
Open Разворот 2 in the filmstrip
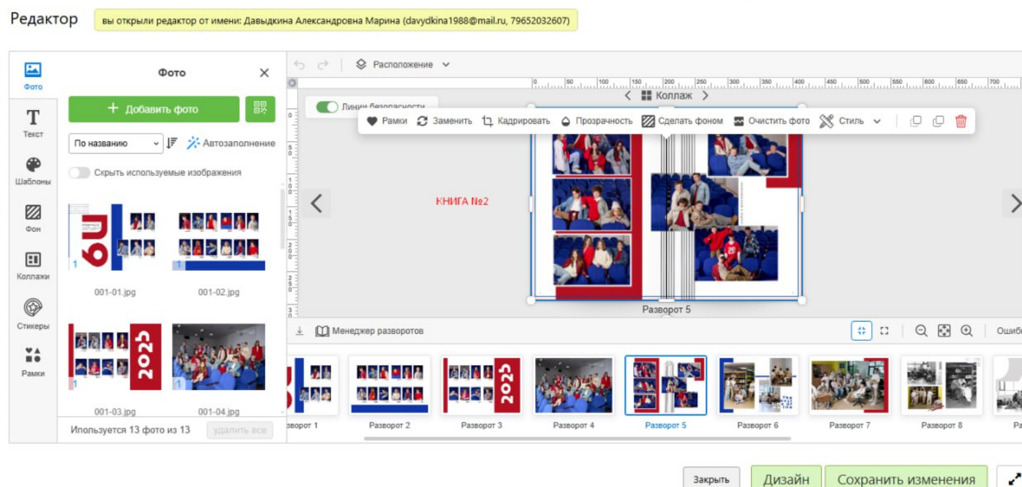[389, 386]
